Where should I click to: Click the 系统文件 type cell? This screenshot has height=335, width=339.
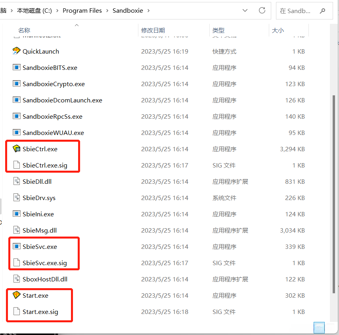coord(224,198)
